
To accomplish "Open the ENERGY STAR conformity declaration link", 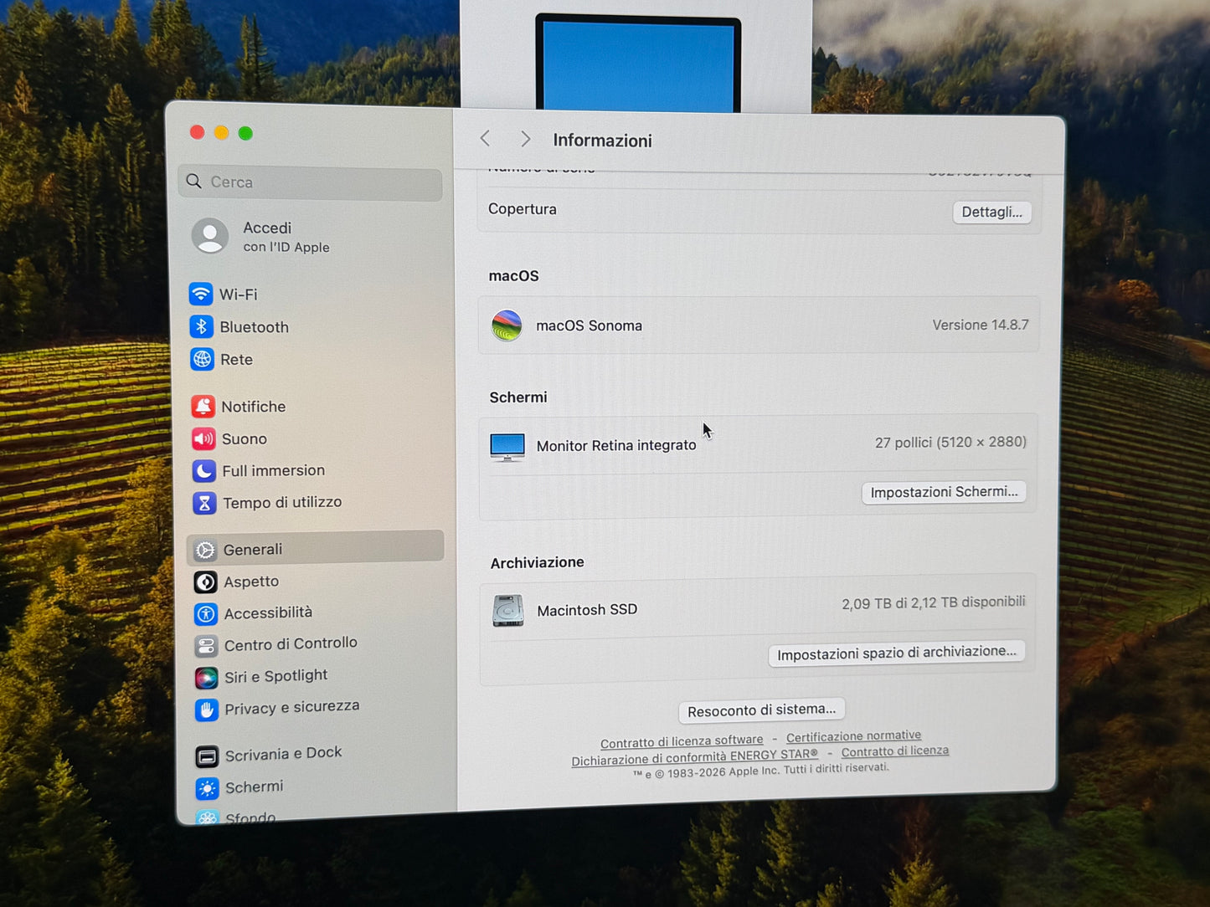I will point(694,757).
